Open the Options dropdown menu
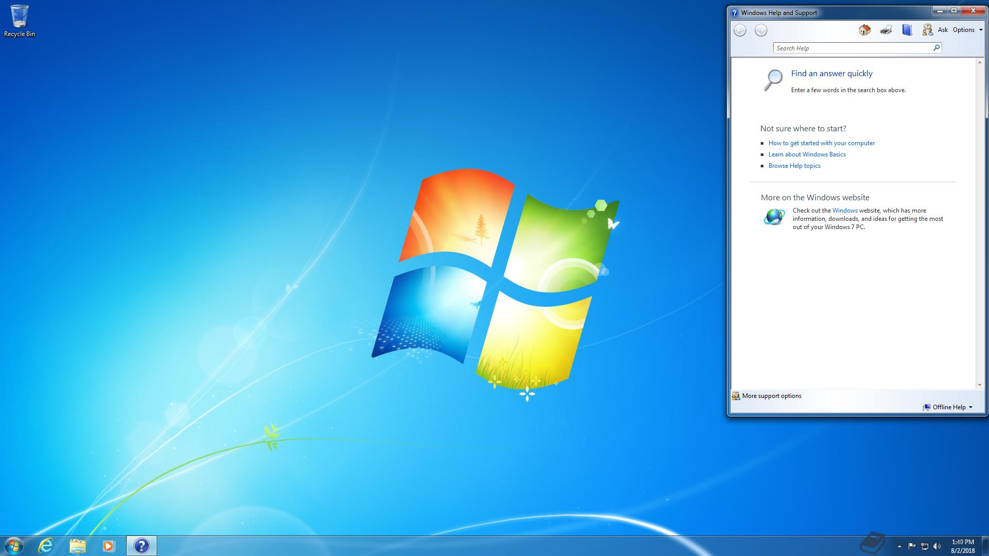The height and width of the screenshot is (556, 989). point(968,30)
